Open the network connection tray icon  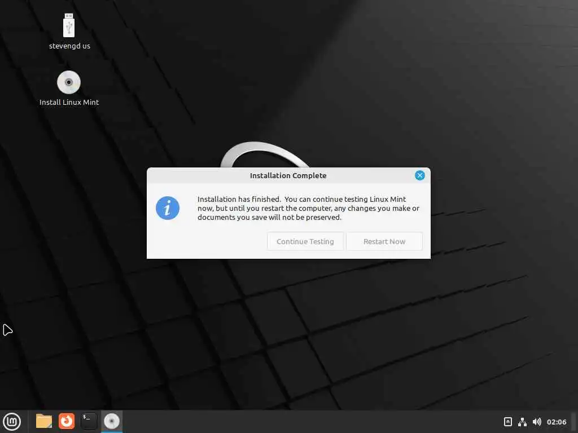point(522,422)
